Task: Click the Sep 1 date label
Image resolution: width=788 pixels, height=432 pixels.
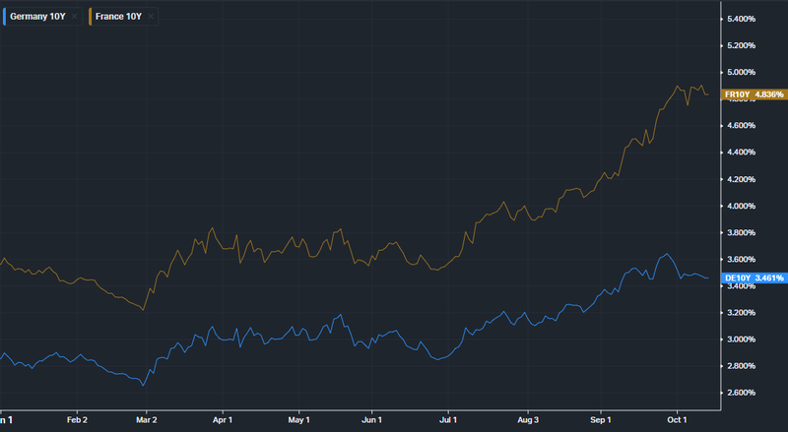Action: (601, 420)
